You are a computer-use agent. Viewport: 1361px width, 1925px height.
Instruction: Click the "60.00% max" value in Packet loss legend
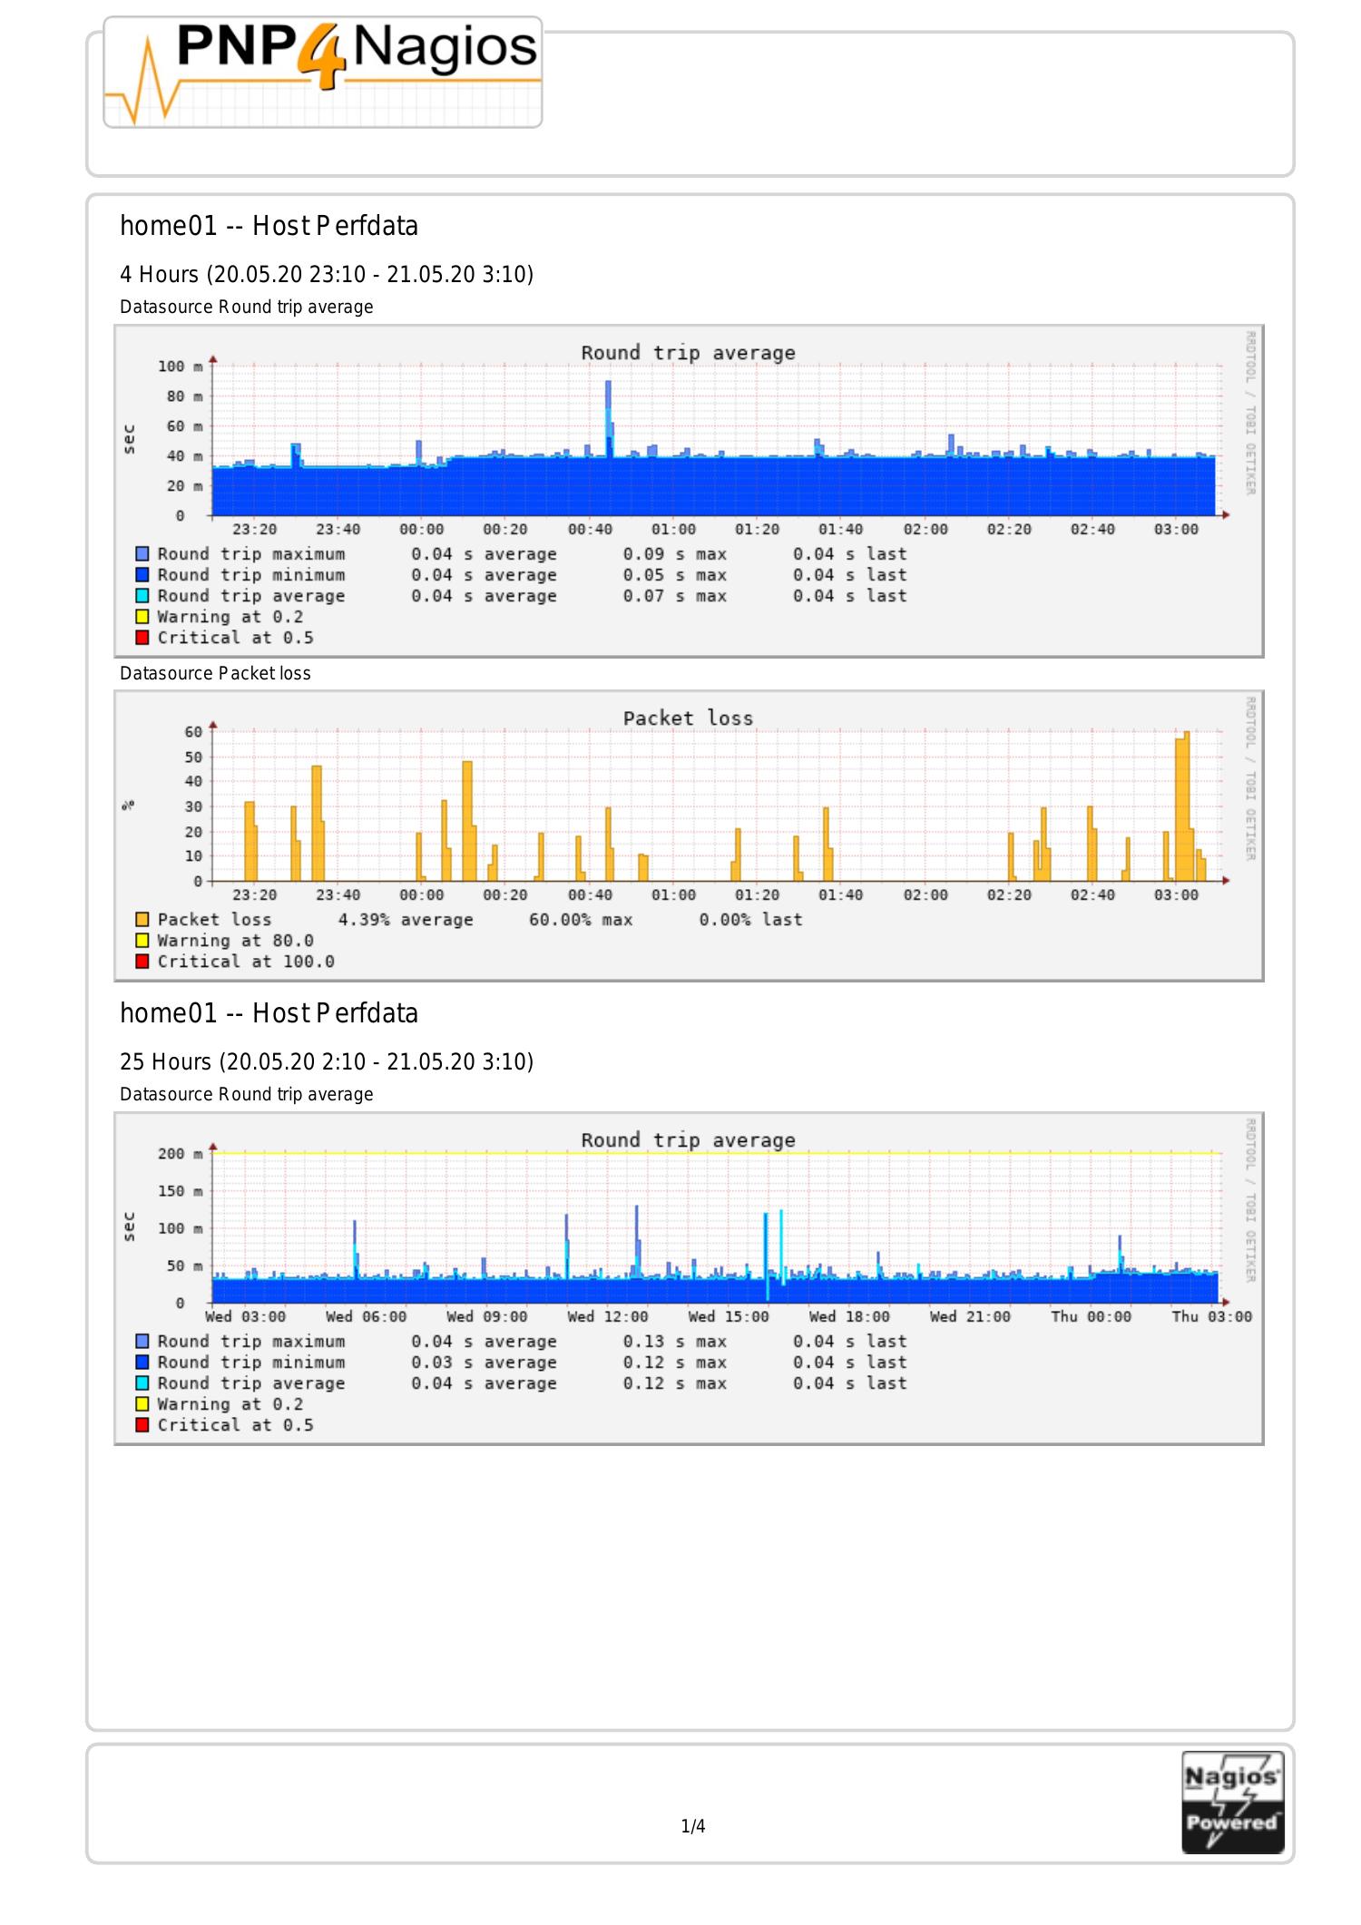(x=581, y=920)
